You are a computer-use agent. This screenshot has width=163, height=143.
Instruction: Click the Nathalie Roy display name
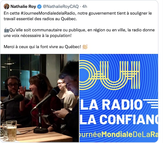pos(23,7)
